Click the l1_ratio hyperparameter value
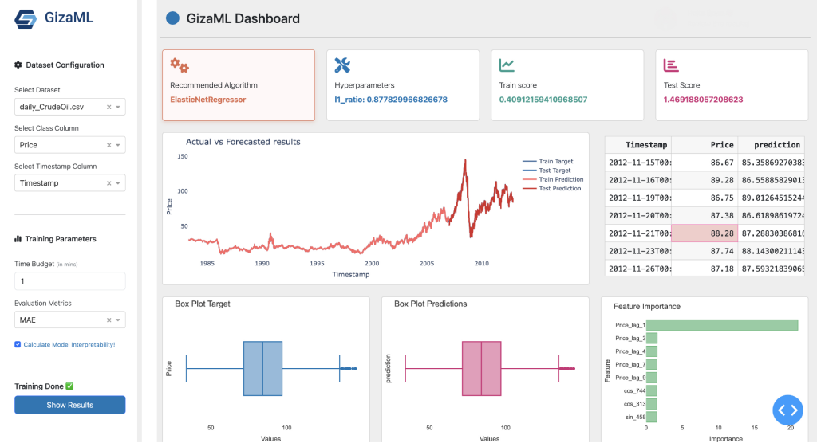Image resolution: width=817 pixels, height=443 pixels. pos(391,100)
